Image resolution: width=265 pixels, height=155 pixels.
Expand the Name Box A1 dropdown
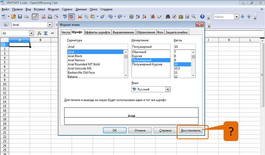[32, 33]
